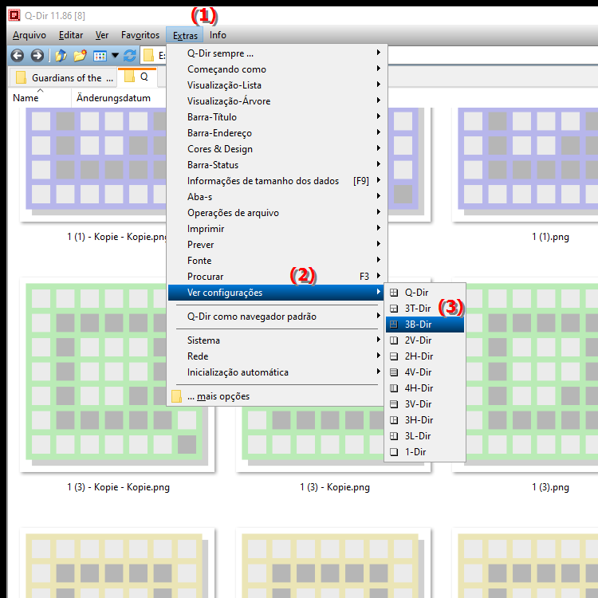Click the Q-Dir four-pane layout icon
598x598 pixels.
click(x=394, y=293)
